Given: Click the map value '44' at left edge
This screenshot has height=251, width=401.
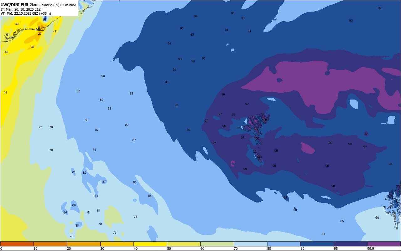Looking at the screenshot, I should click(x=5, y=93).
